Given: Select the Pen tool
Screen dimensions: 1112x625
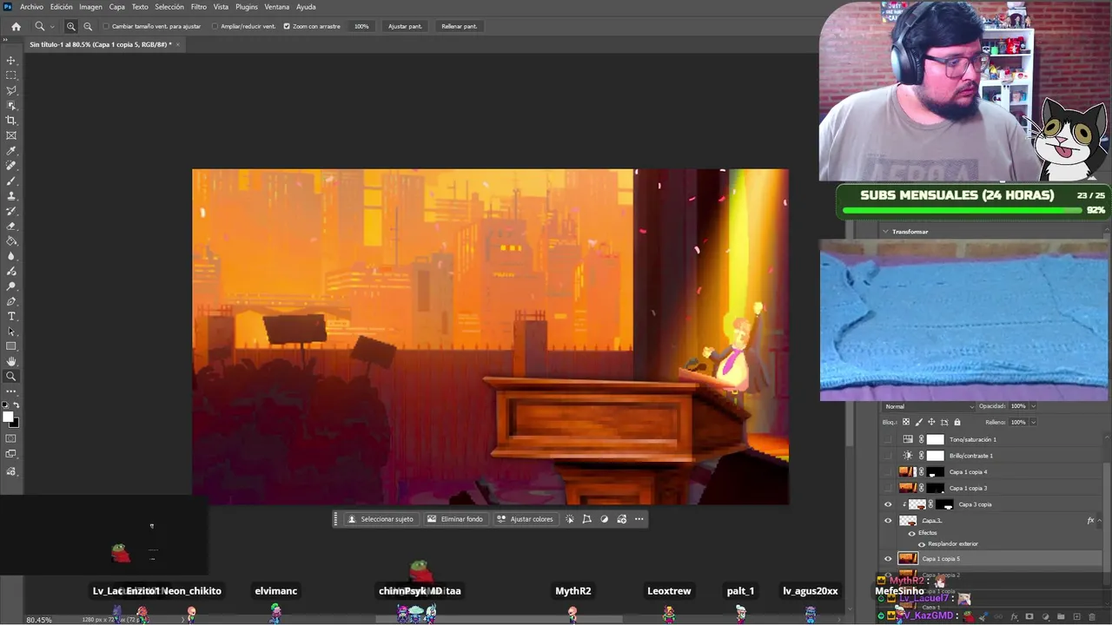Looking at the screenshot, I should 11,301.
